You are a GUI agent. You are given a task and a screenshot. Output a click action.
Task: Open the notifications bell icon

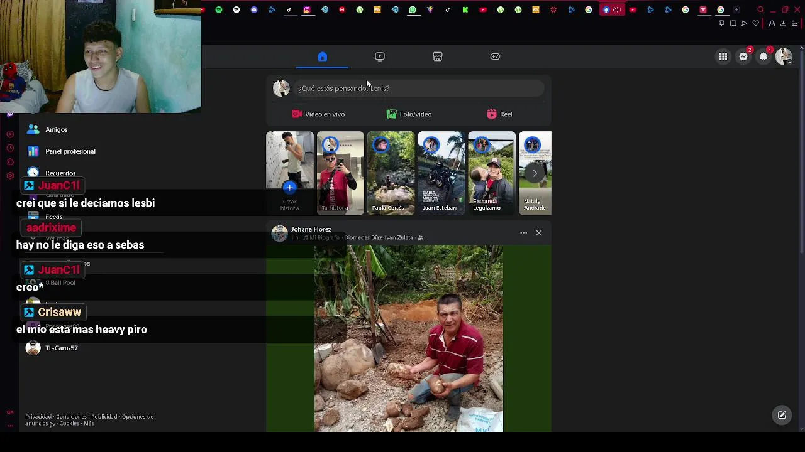tap(763, 56)
